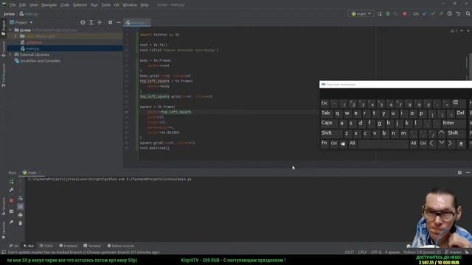The image size is (472, 265).
Task: Click Windows key on on-screen keyboard
Action: [x=343, y=144]
